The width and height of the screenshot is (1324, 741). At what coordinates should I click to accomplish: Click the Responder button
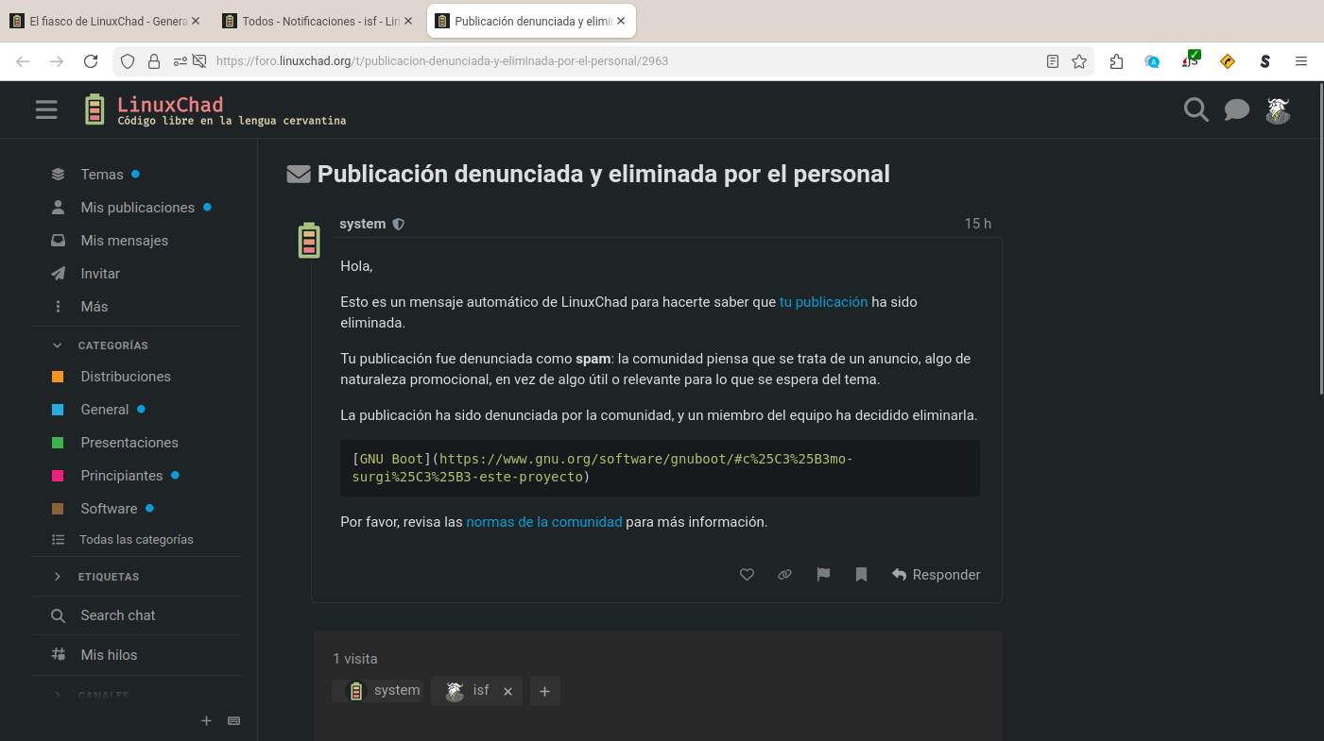(x=936, y=575)
